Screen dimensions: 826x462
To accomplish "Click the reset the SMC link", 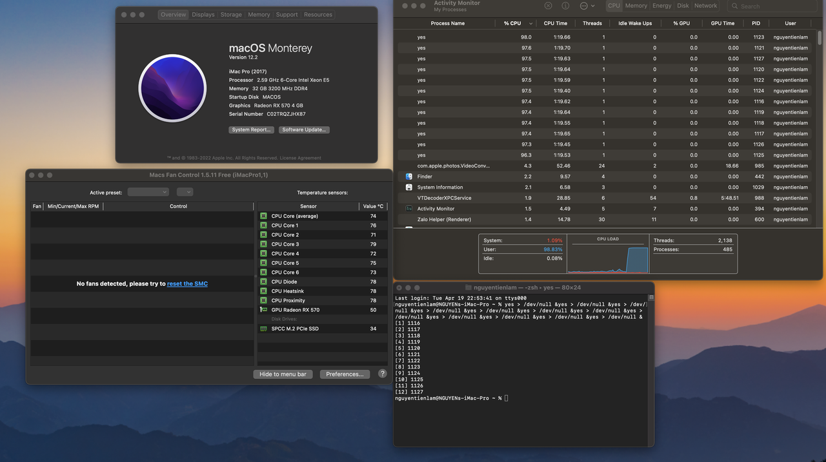I will pos(187,284).
